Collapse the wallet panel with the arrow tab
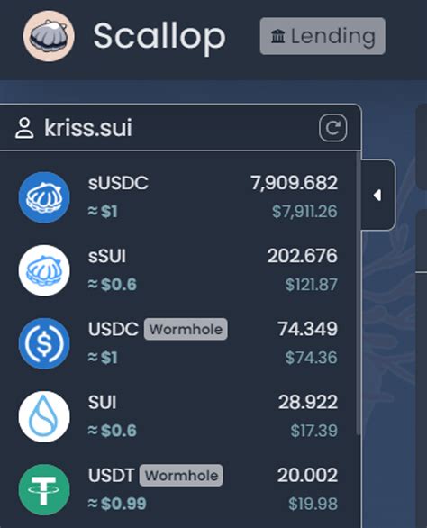 377,195
